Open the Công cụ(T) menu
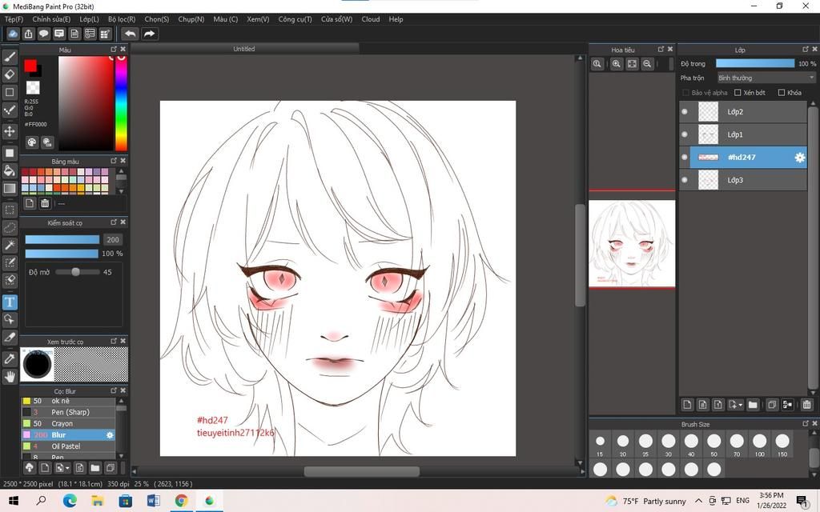Image resolution: width=820 pixels, height=512 pixels. tap(295, 19)
